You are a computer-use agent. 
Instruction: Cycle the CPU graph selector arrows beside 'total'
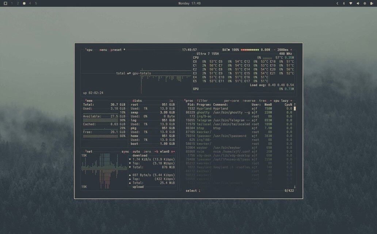tap(129, 73)
